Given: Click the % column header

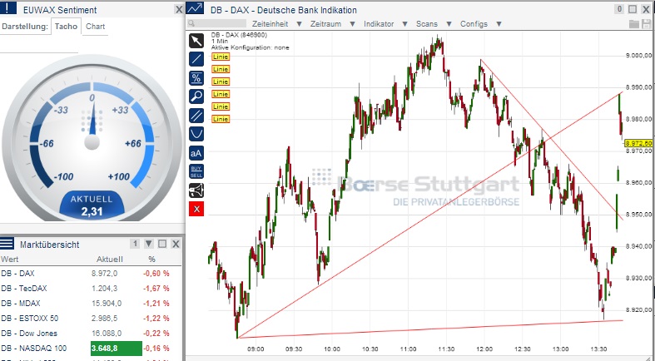Looking at the screenshot, I should 151,260.
